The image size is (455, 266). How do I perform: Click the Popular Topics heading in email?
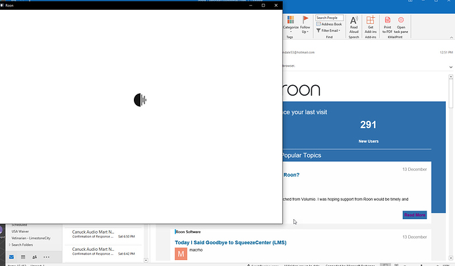pos(302,155)
